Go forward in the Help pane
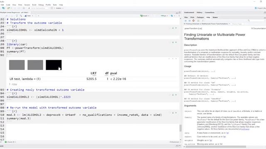The image size is (266, 149). tap(190, 21)
